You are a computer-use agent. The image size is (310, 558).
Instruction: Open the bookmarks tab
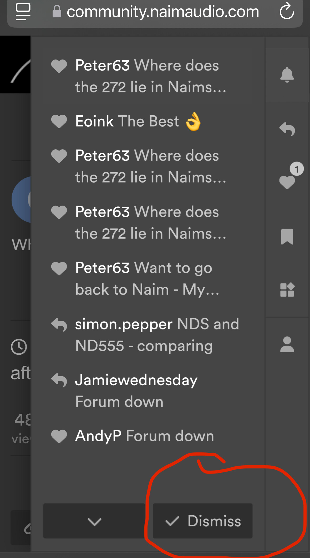pyautogui.click(x=287, y=236)
